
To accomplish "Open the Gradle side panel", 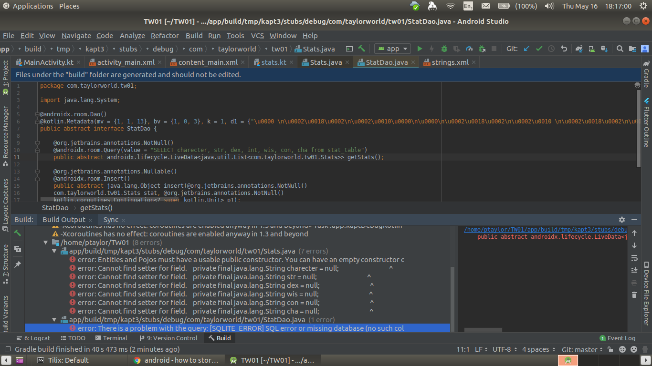I will point(646,74).
